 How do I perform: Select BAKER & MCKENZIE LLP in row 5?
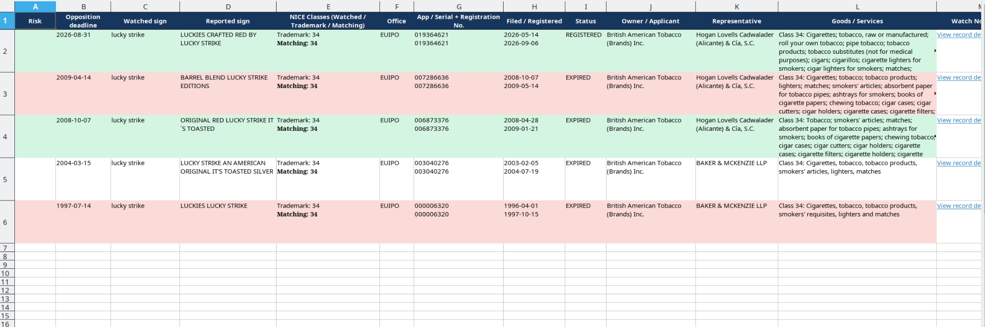737,179
